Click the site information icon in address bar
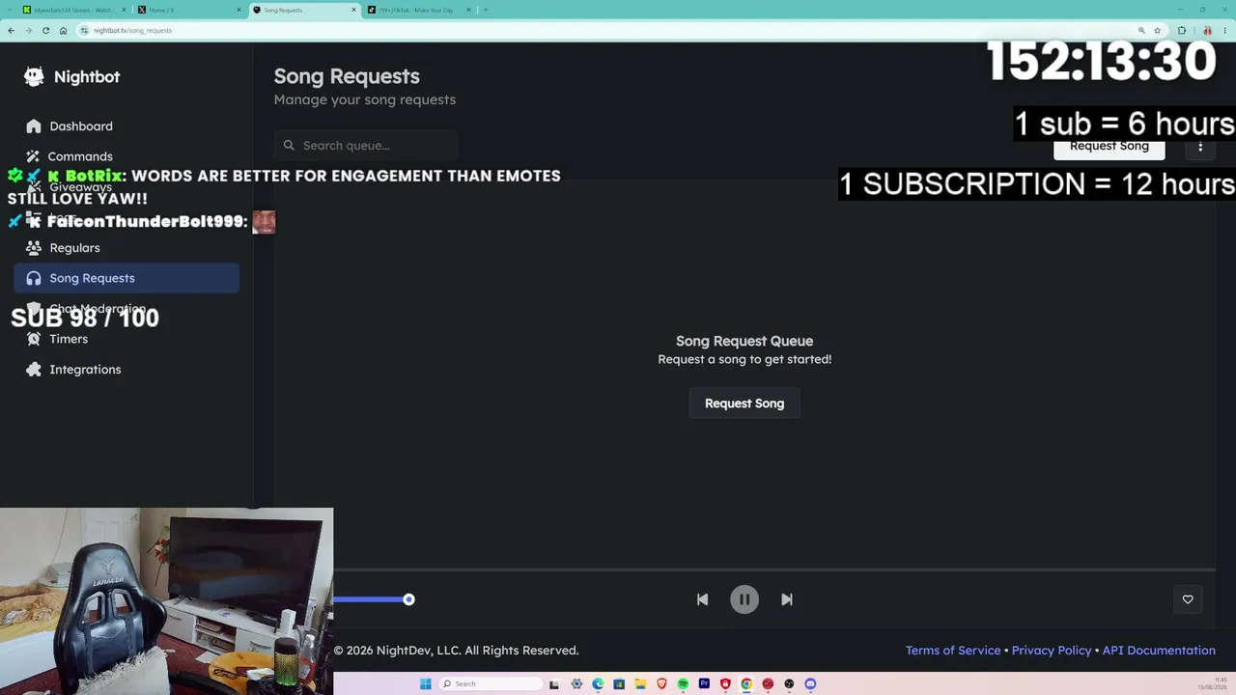 (85, 30)
